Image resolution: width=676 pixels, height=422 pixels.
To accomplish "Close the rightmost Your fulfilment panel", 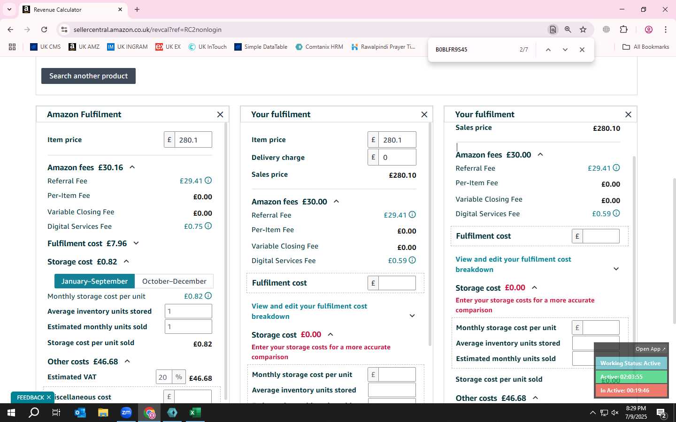I will [x=628, y=114].
